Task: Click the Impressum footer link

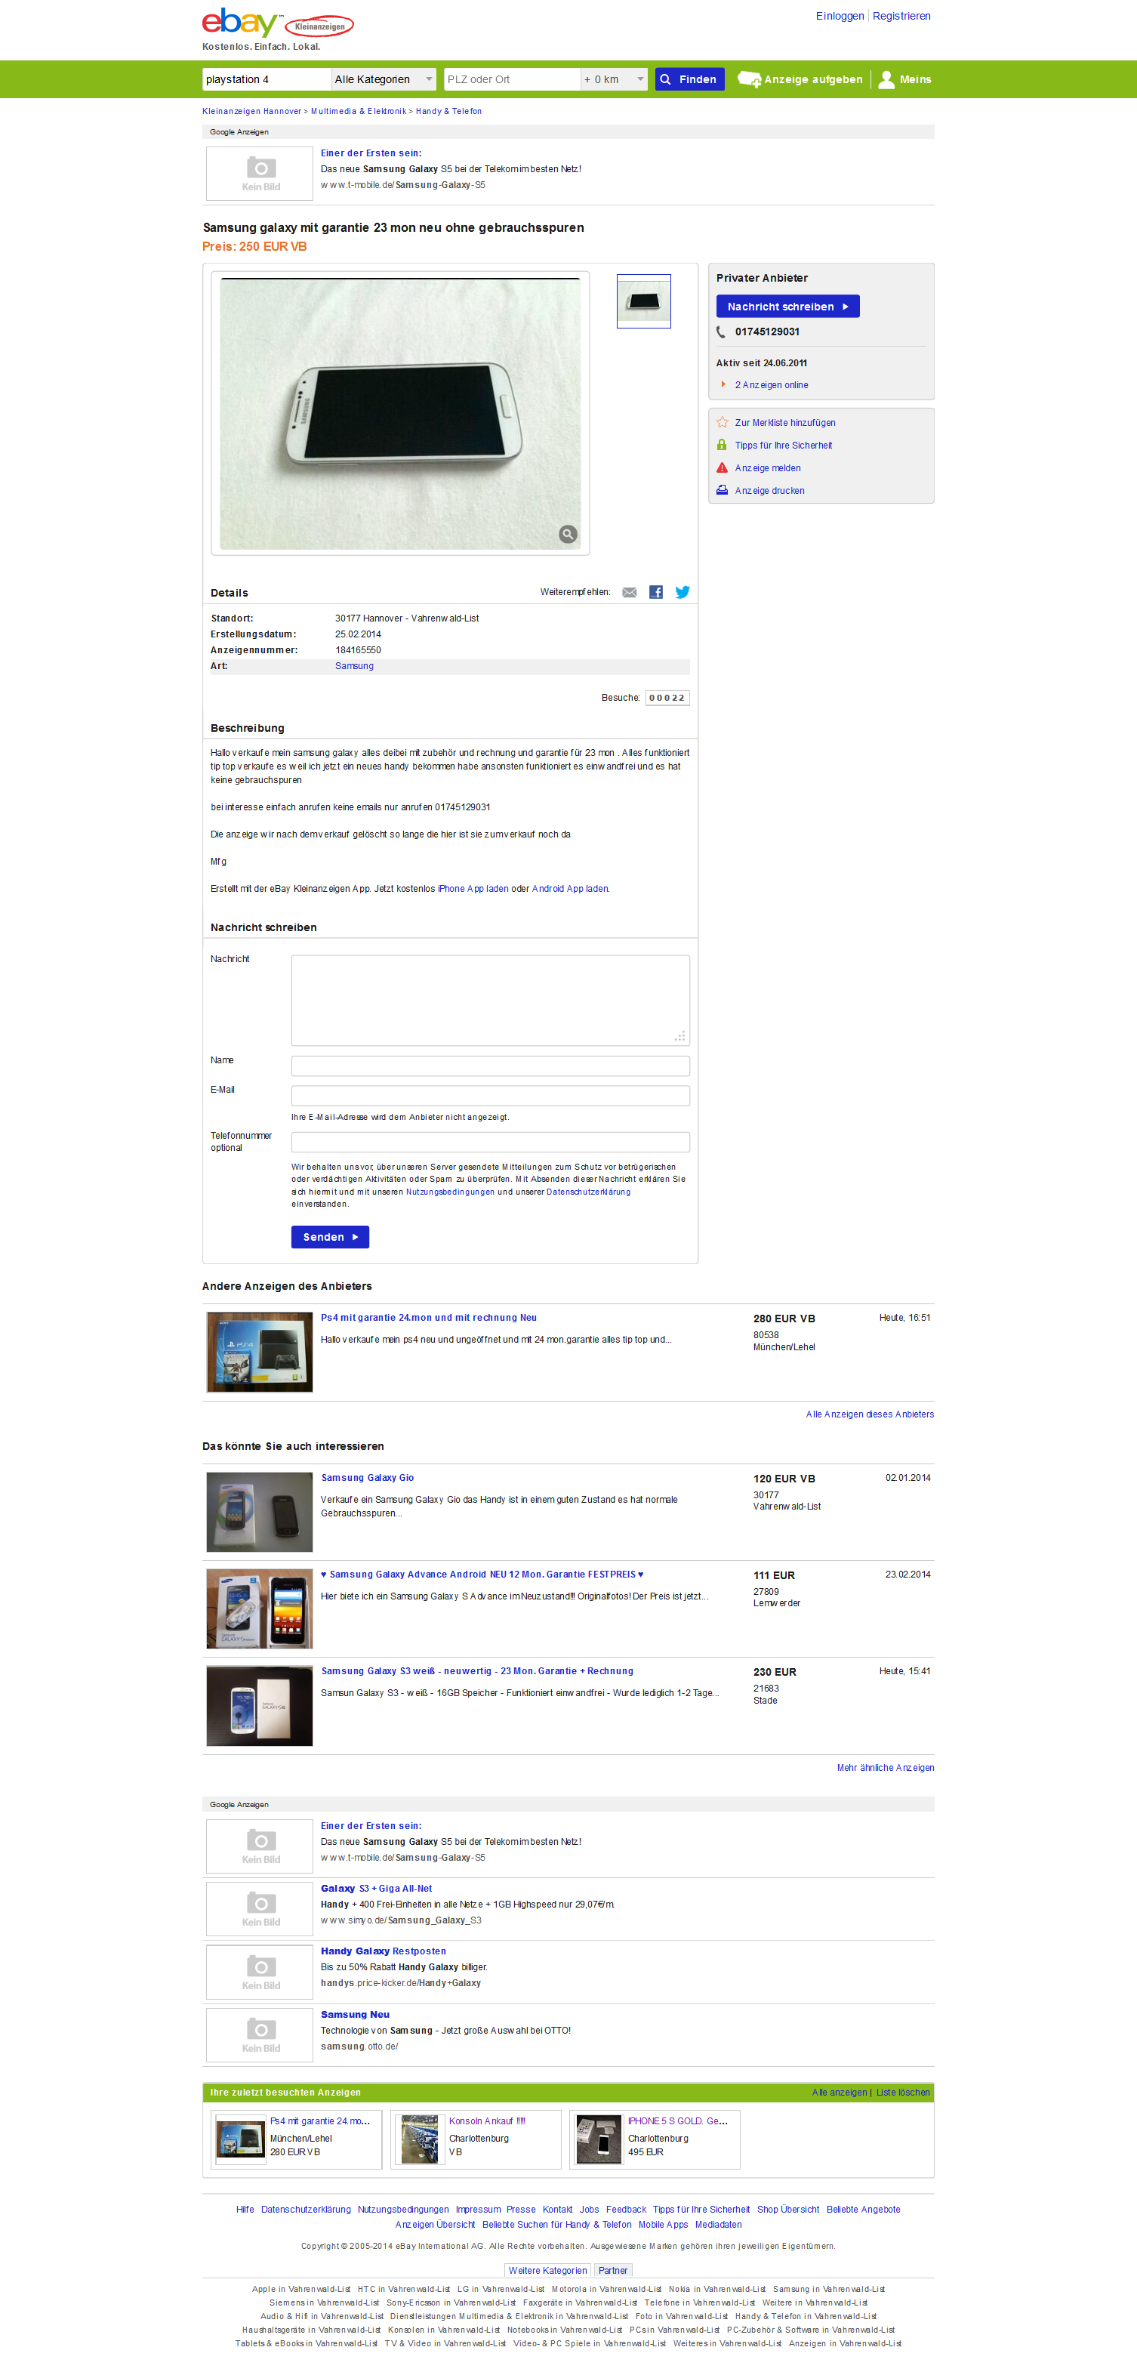Action: (478, 2210)
